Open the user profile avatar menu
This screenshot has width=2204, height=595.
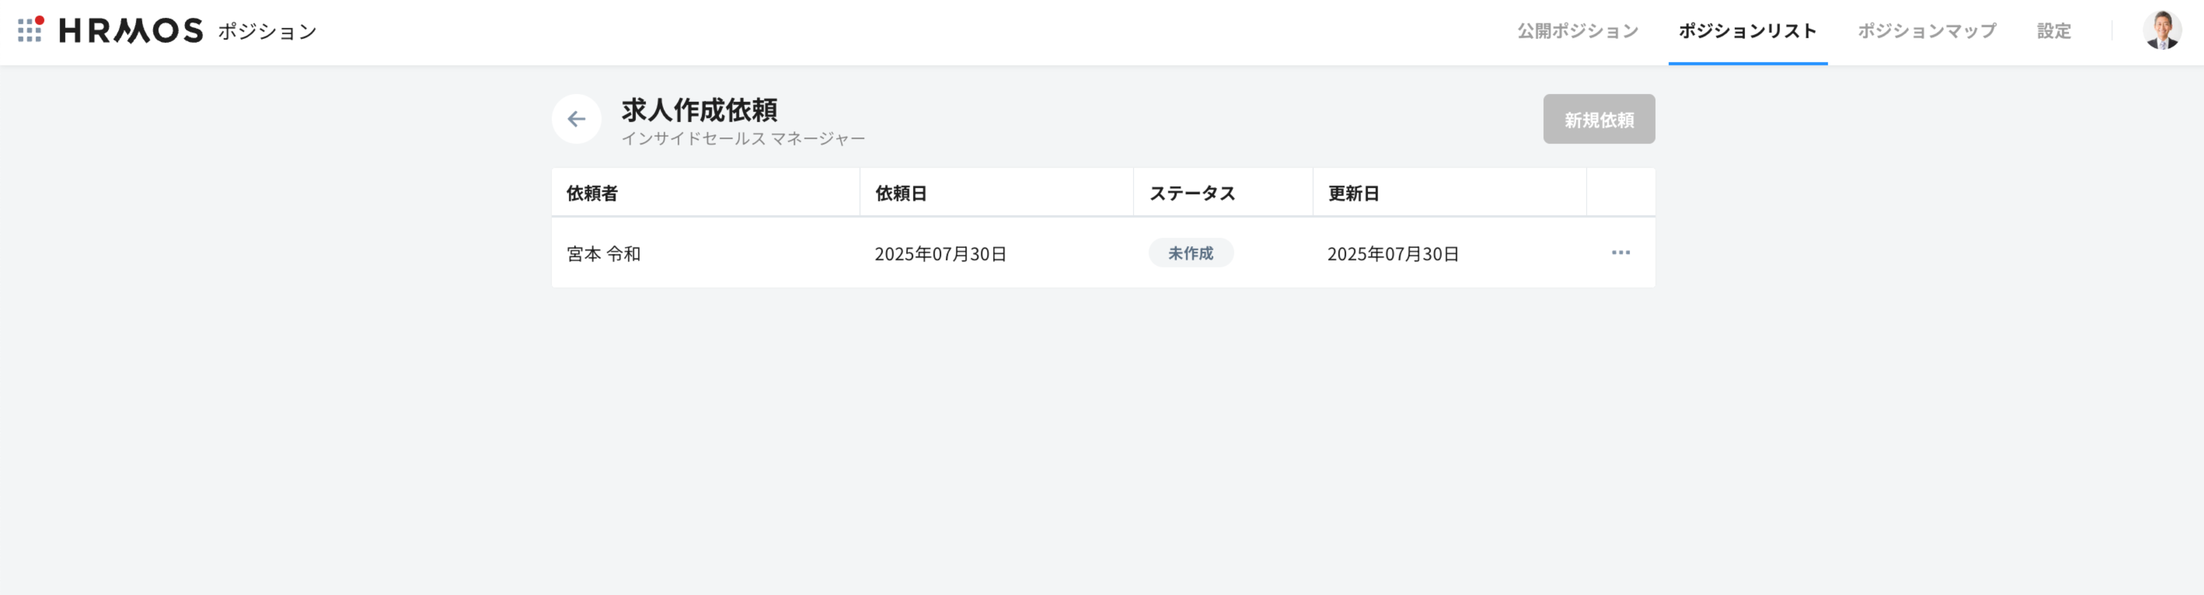pos(2161,31)
